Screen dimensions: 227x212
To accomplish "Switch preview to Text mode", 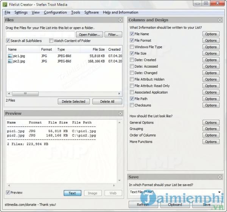I will point(72,193).
